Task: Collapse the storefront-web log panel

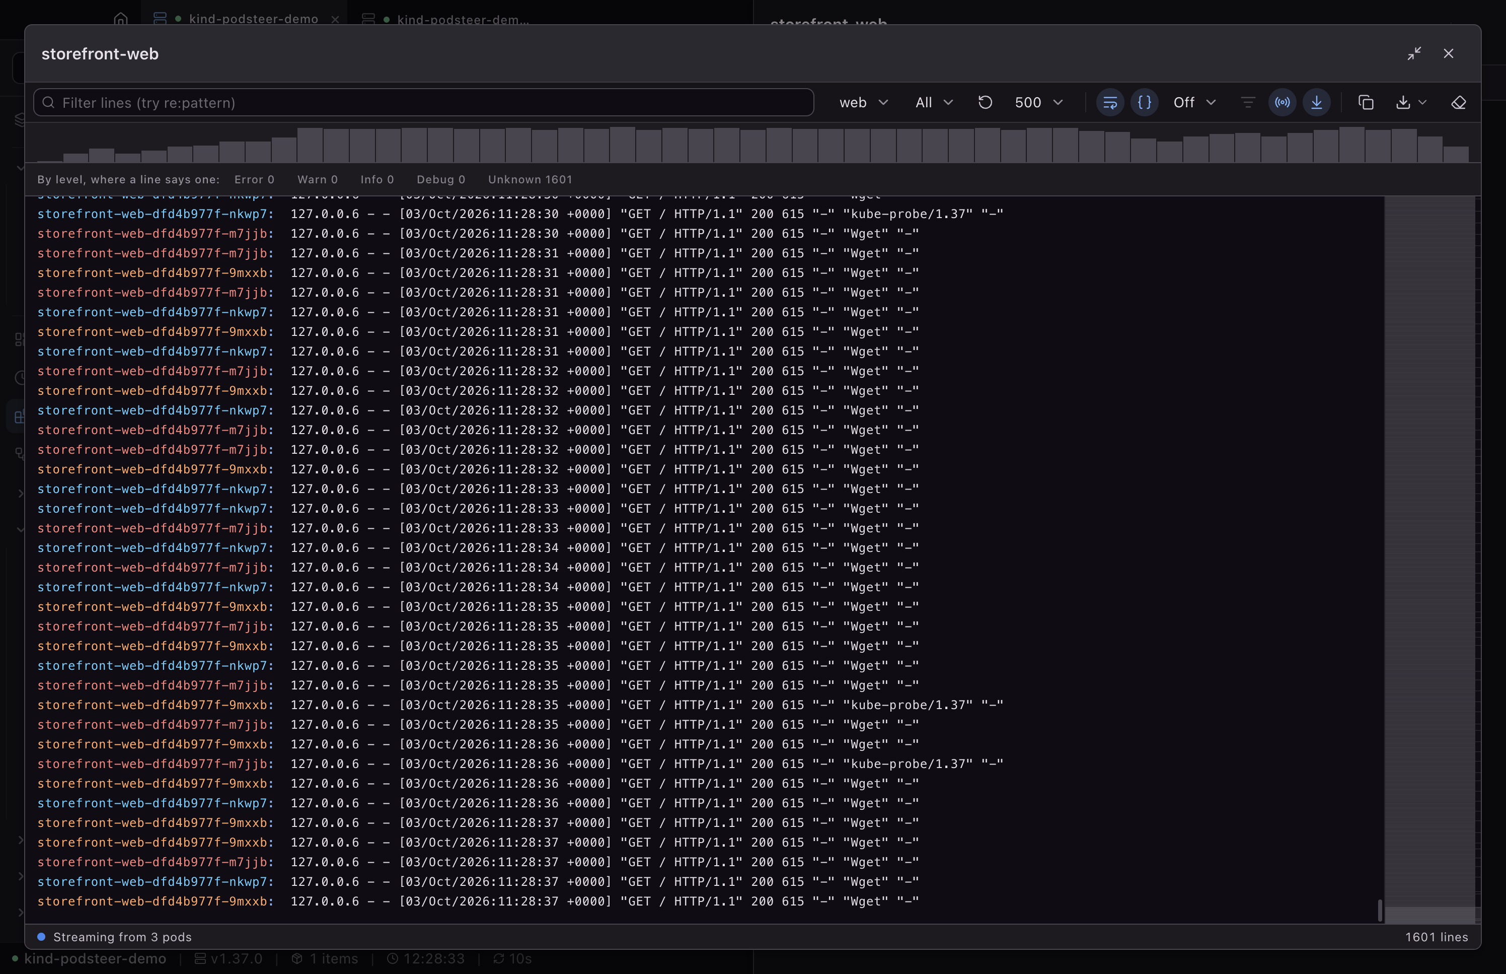Action: (1414, 54)
